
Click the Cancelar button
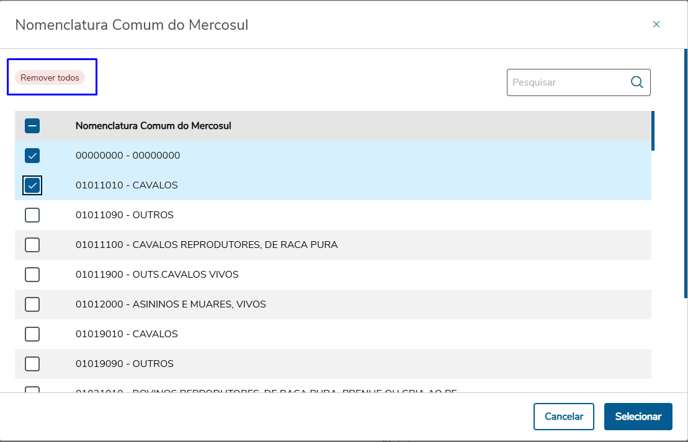coord(563,417)
